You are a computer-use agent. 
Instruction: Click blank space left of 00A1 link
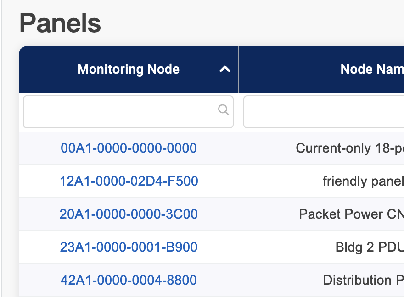click(x=39, y=148)
